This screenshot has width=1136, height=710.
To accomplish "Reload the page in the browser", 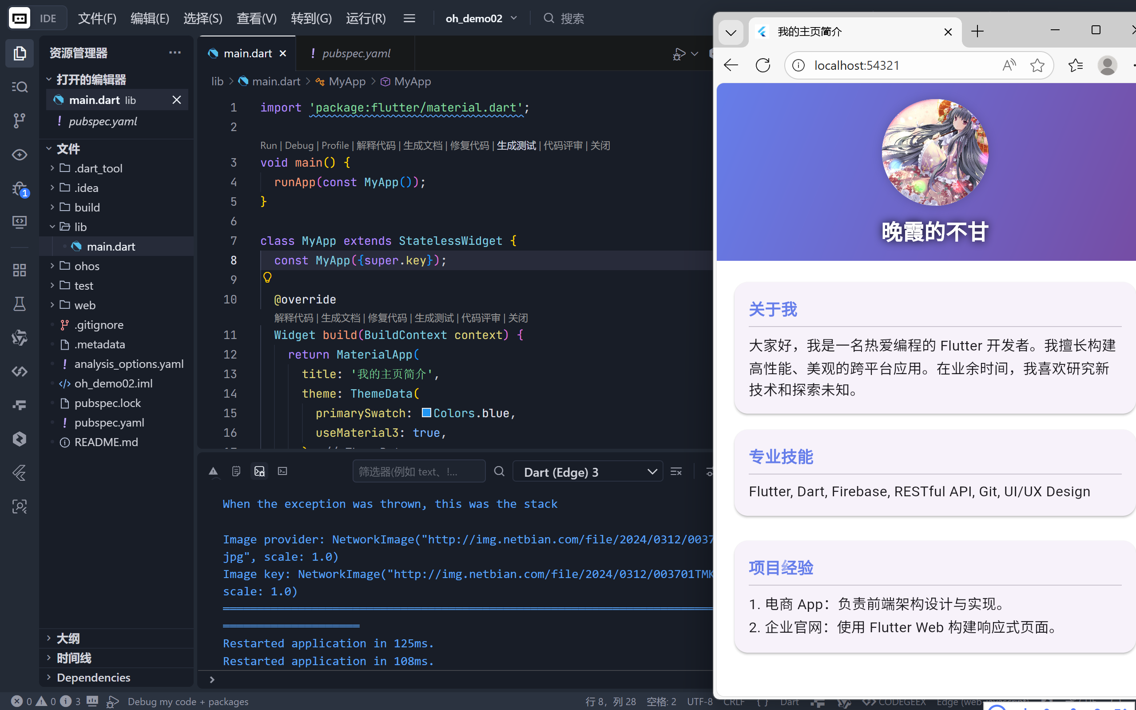I will (763, 65).
